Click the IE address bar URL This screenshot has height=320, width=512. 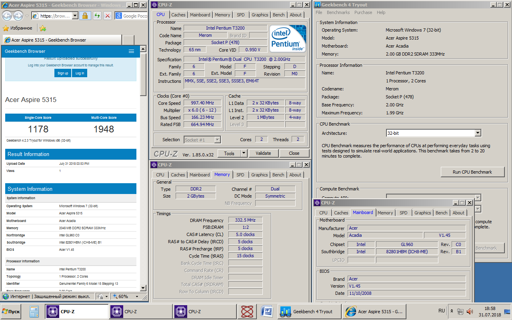click(55, 16)
